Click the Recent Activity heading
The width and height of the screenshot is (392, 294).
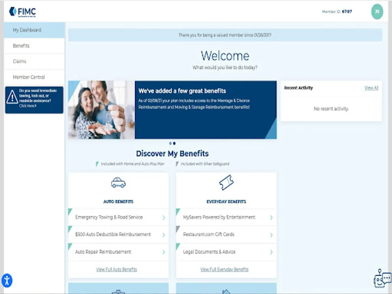click(x=298, y=88)
